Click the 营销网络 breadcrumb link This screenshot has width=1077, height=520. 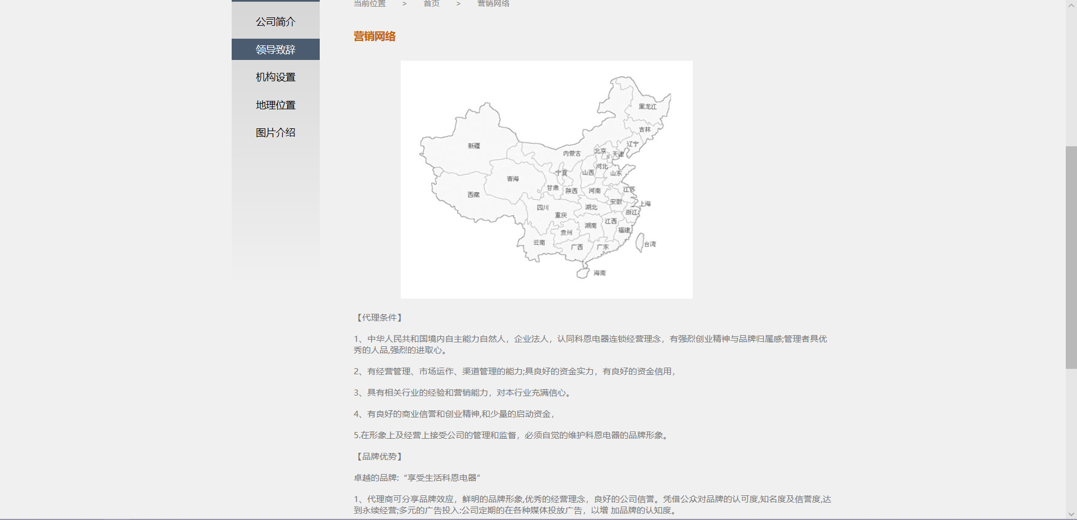[x=493, y=3]
